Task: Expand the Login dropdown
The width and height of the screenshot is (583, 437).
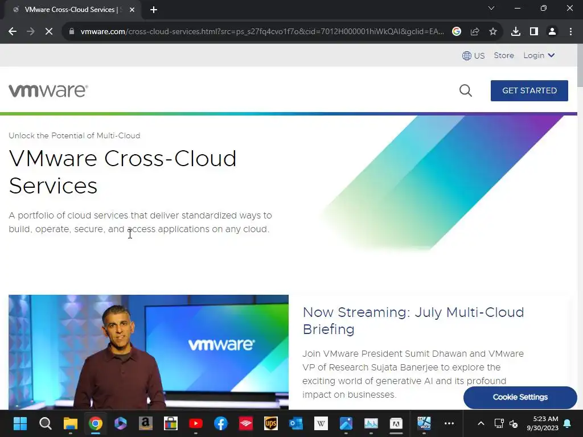Action: click(x=539, y=55)
